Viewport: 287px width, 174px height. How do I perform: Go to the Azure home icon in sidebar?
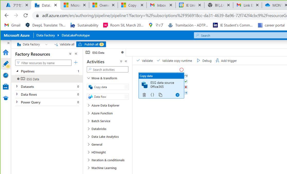click(x=6, y=52)
